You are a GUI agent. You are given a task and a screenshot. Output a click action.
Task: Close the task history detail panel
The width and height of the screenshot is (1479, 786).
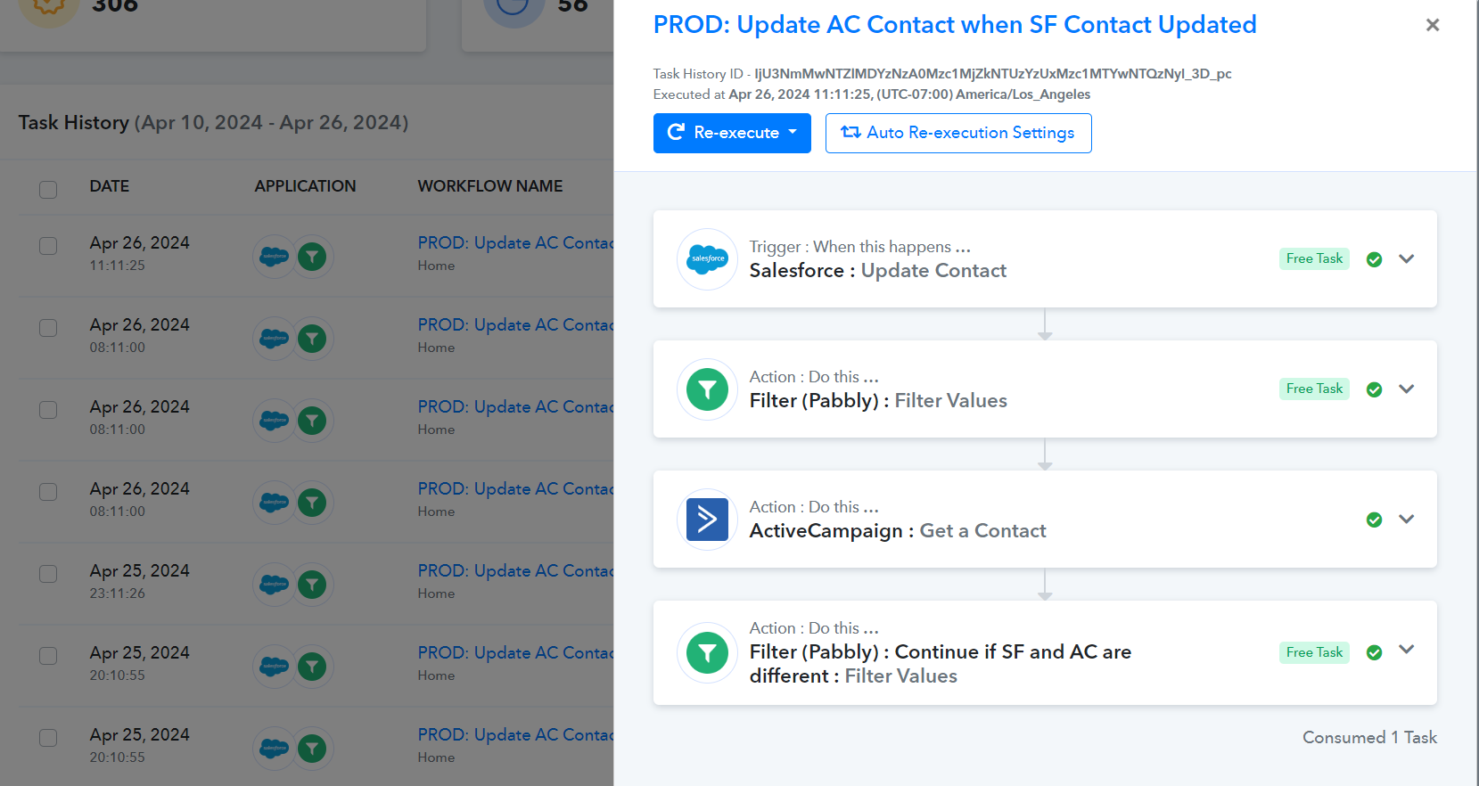tap(1433, 25)
